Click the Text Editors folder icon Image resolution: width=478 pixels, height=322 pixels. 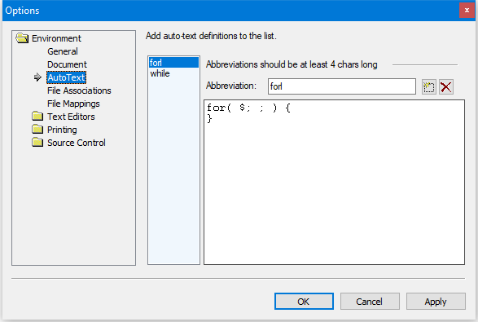pos(37,116)
